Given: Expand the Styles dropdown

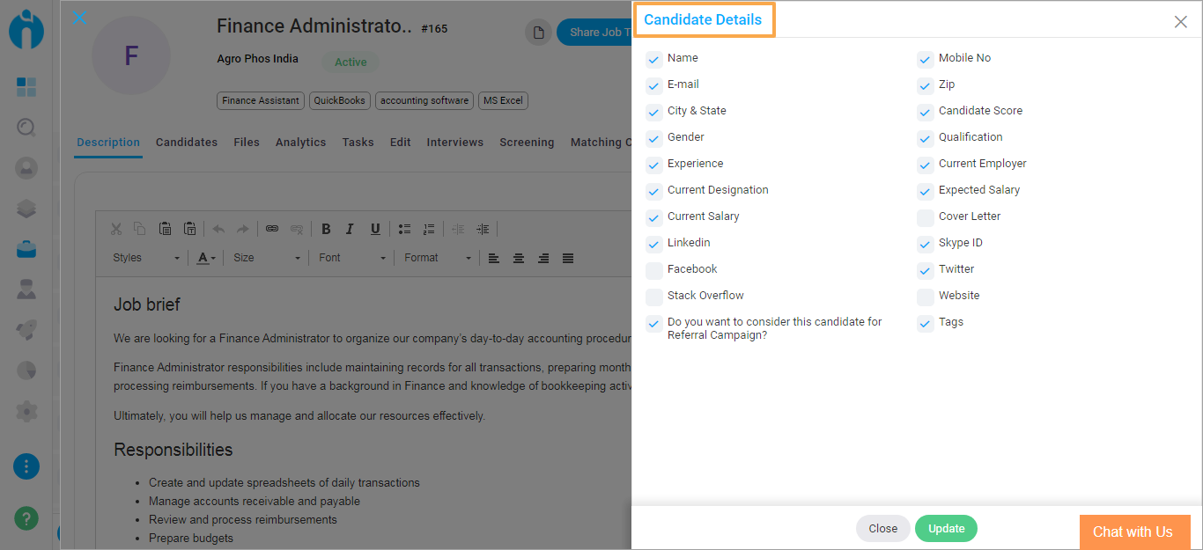Looking at the screenshot, I should pos(146,258).
